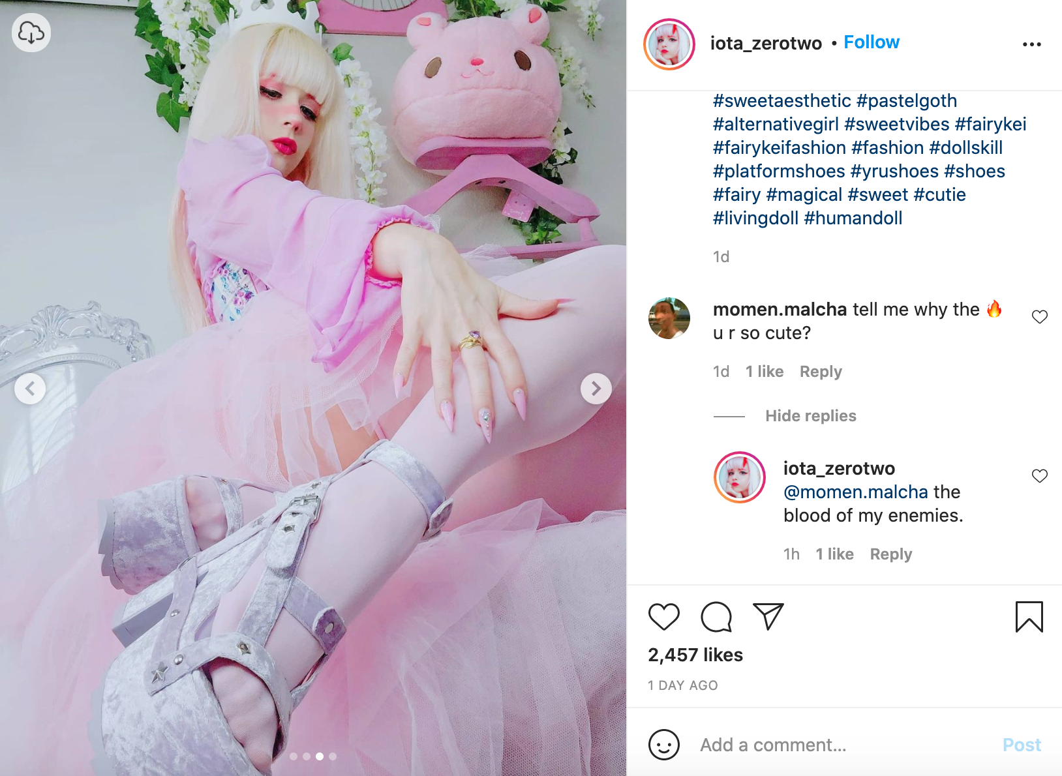1062x776 pixels.
Task: Open the #pastelgoth hashtag
Action: 906,101
